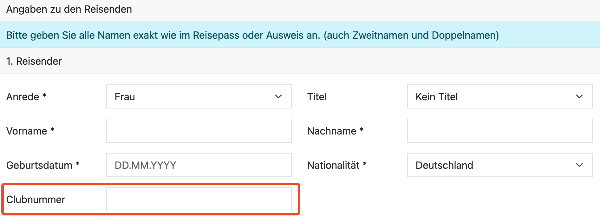Click the blue passport name notice banner

tap(252, 35)
